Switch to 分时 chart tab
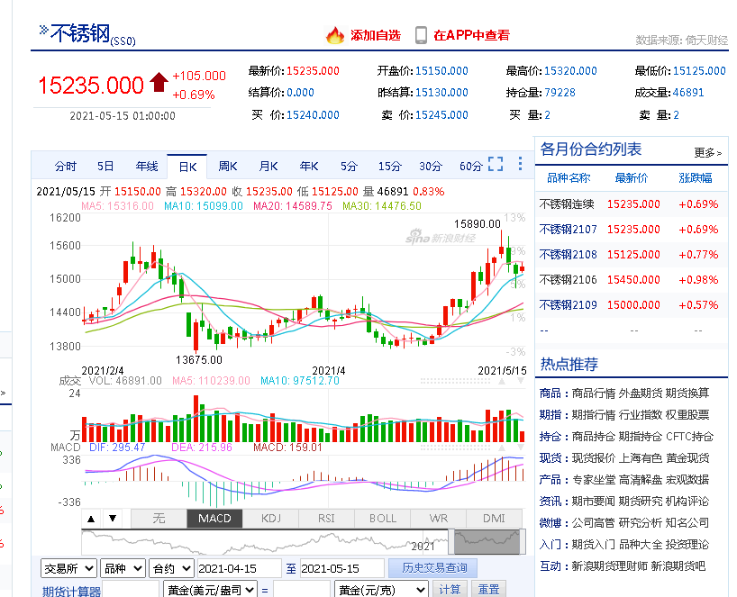 [66, 167]
